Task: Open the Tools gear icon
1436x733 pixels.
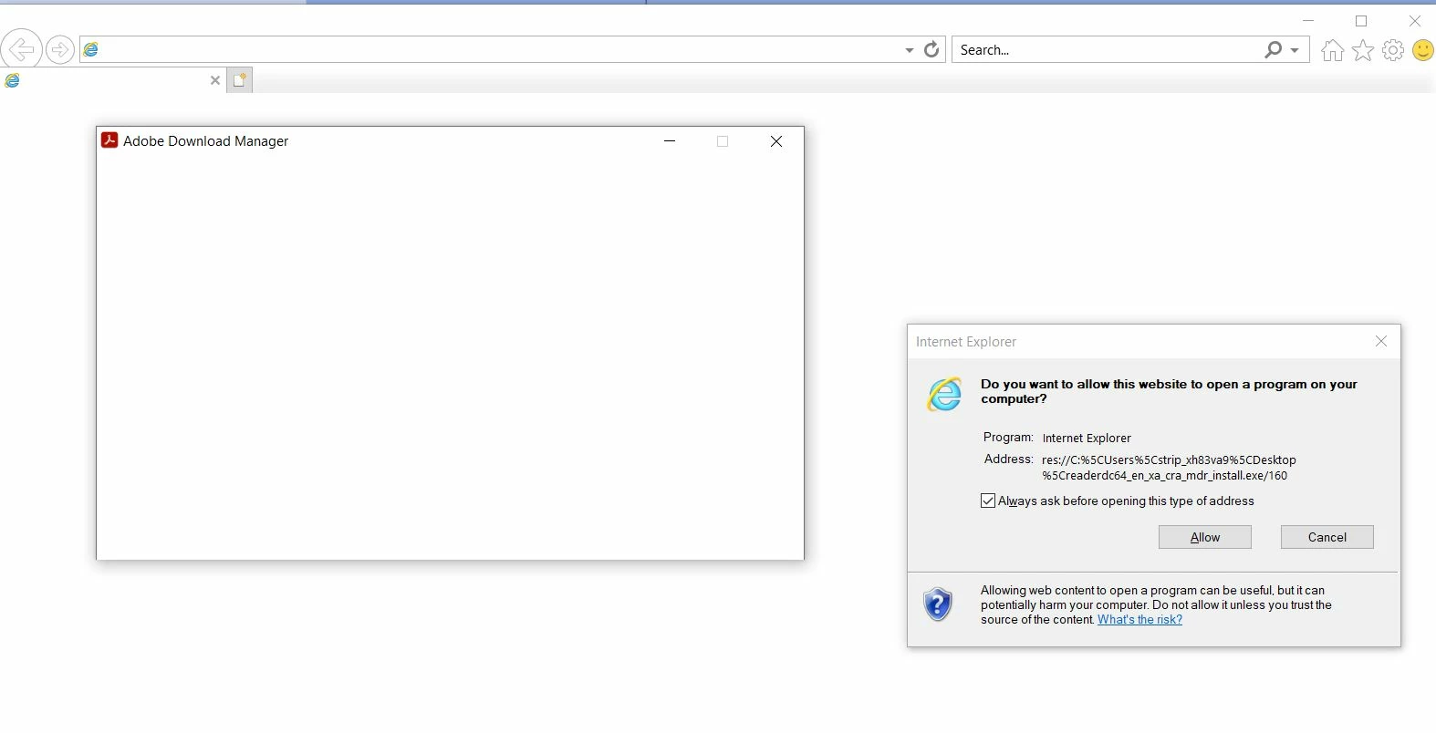Action: point(1393,50)
